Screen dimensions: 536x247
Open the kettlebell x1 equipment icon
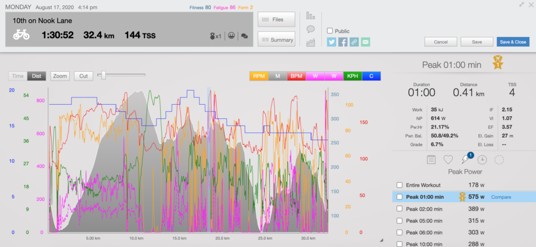click(216, 36)
